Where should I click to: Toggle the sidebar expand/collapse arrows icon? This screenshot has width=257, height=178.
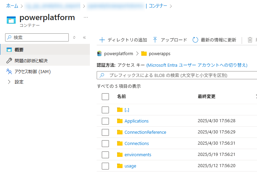pos(74,37)
